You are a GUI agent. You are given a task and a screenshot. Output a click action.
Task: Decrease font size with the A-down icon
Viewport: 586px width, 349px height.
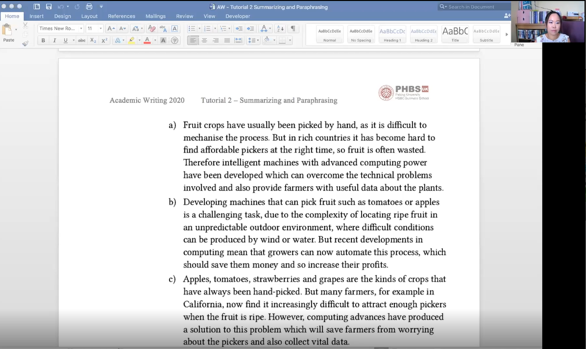click(122, 28)
